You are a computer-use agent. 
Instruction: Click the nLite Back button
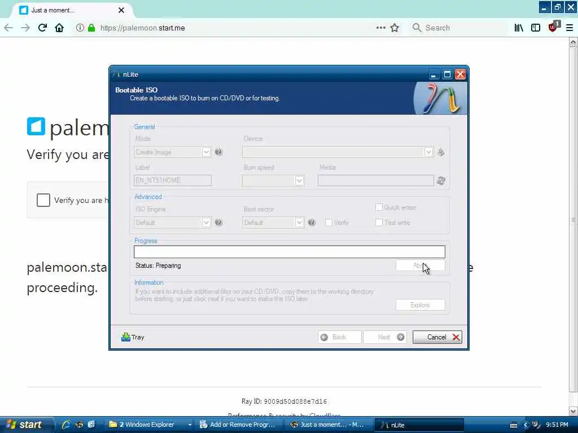tap(339, 337)
